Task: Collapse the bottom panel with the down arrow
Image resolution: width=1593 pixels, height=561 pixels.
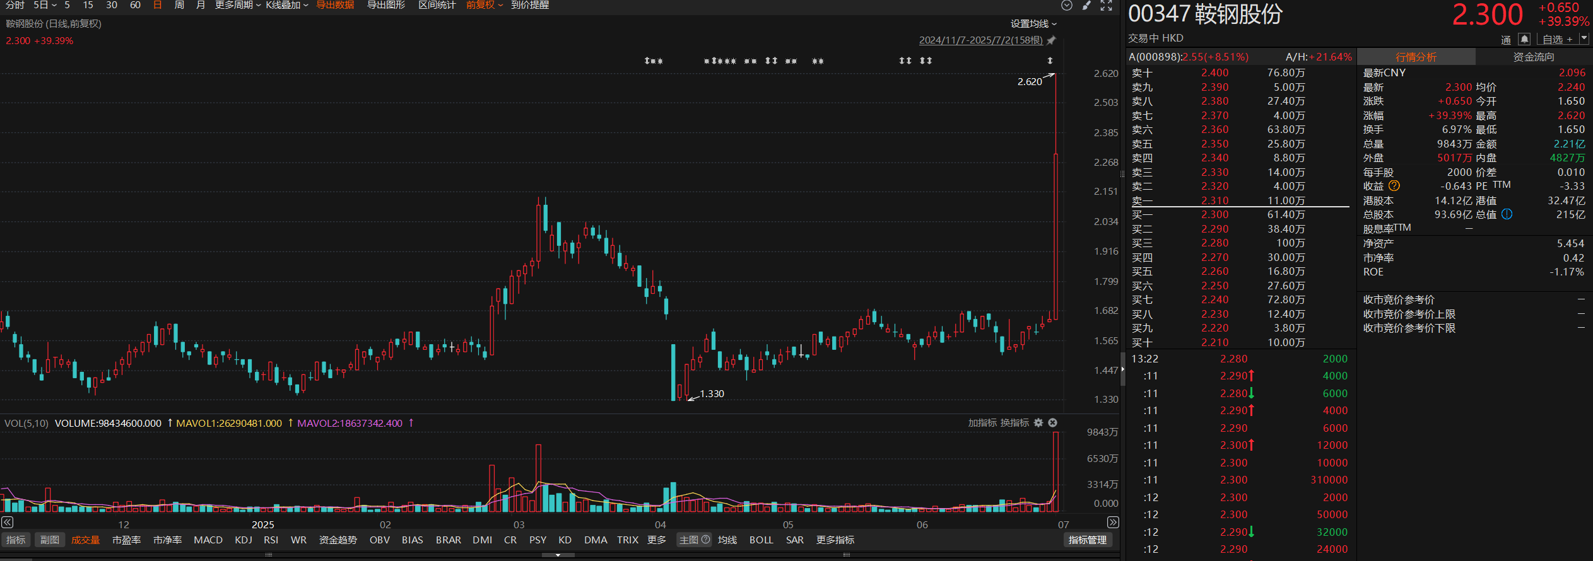Action: (x=558, y=555)
